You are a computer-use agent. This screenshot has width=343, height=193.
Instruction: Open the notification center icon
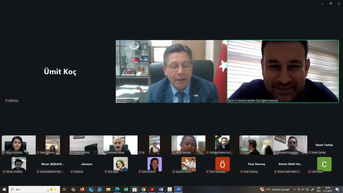[x=337, y=189]
